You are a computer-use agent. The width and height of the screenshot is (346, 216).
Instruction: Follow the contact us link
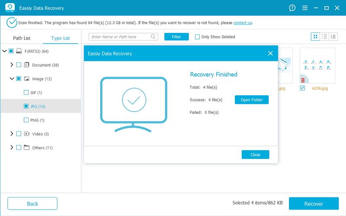[243, 23]
